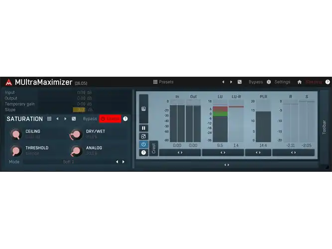Click the R meter value -2.11

point(291,145)
